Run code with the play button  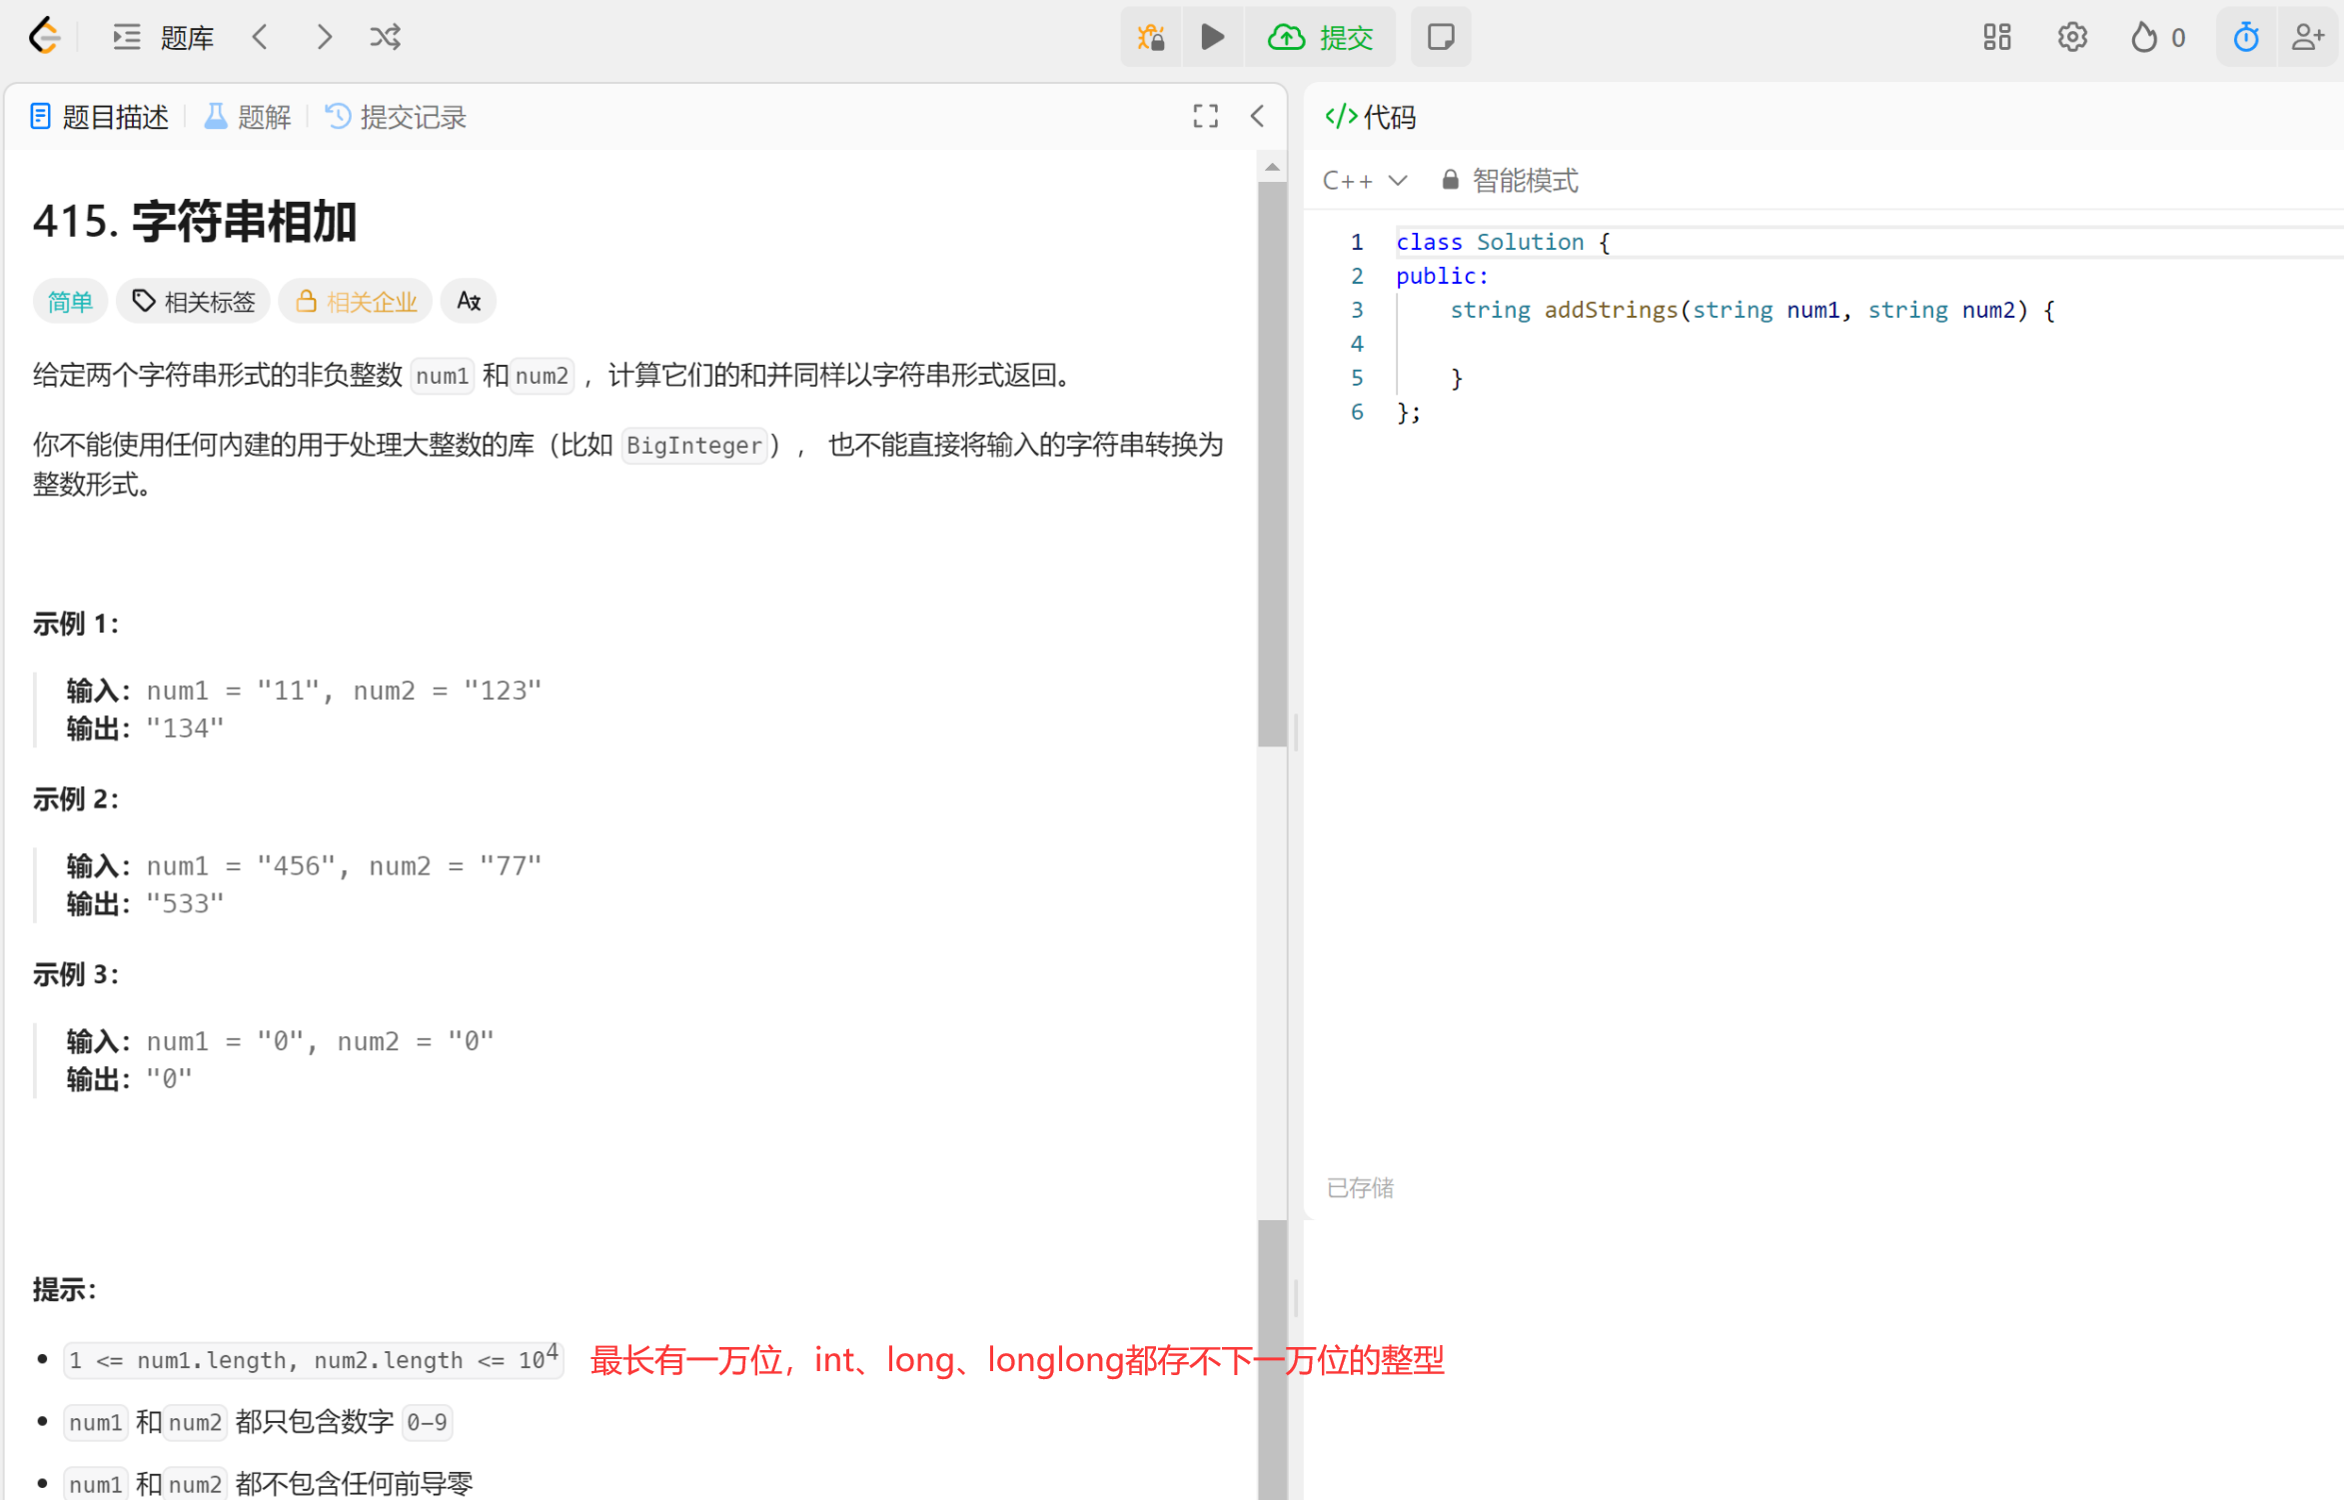click(1213, 38)
